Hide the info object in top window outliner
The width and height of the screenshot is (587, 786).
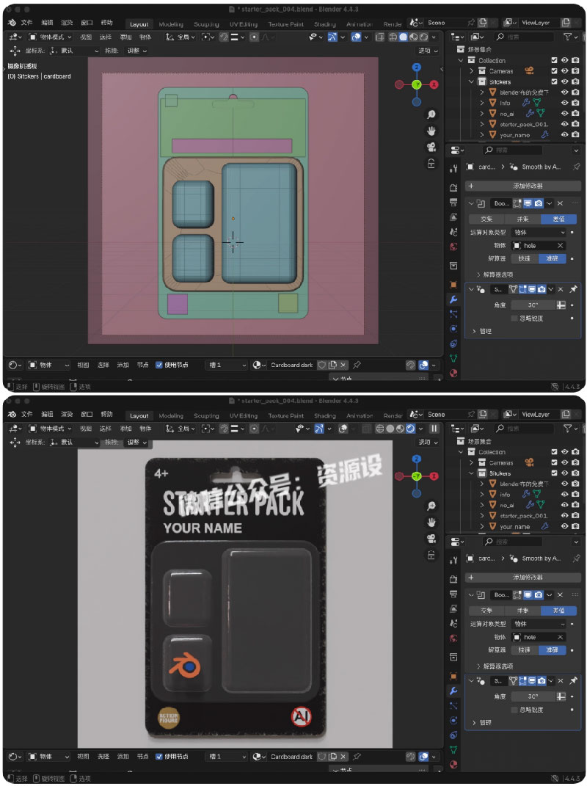click(564, 102)
